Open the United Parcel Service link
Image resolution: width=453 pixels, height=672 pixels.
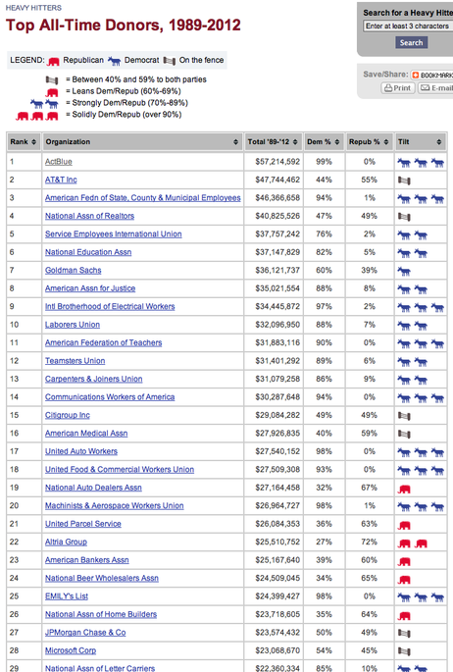click(83, 524)
